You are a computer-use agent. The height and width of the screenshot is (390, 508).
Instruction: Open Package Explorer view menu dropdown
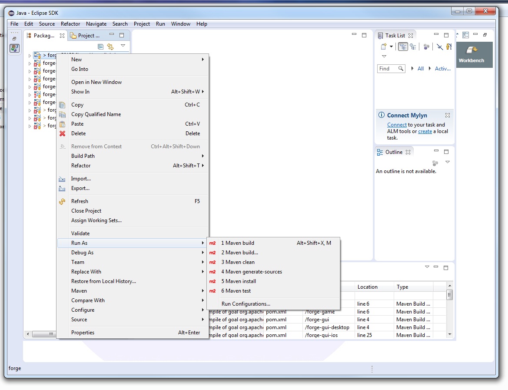pos(123,46)
